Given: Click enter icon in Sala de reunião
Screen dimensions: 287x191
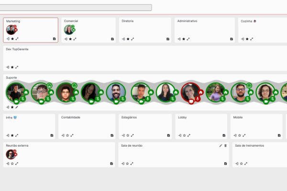Looking at the screenshot, I should click(x=123, y=164).
